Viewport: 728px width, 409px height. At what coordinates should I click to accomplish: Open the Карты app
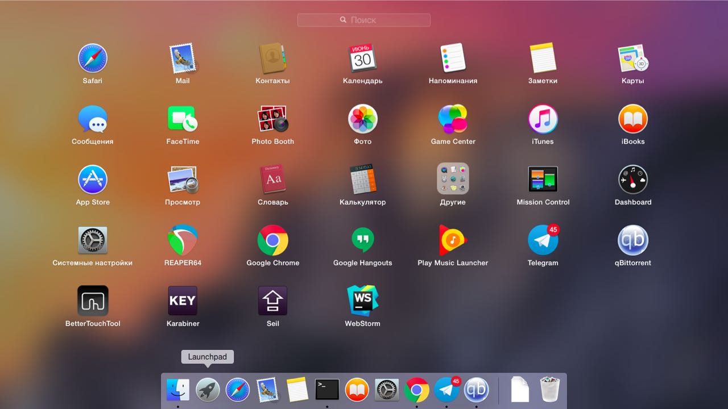633,59
